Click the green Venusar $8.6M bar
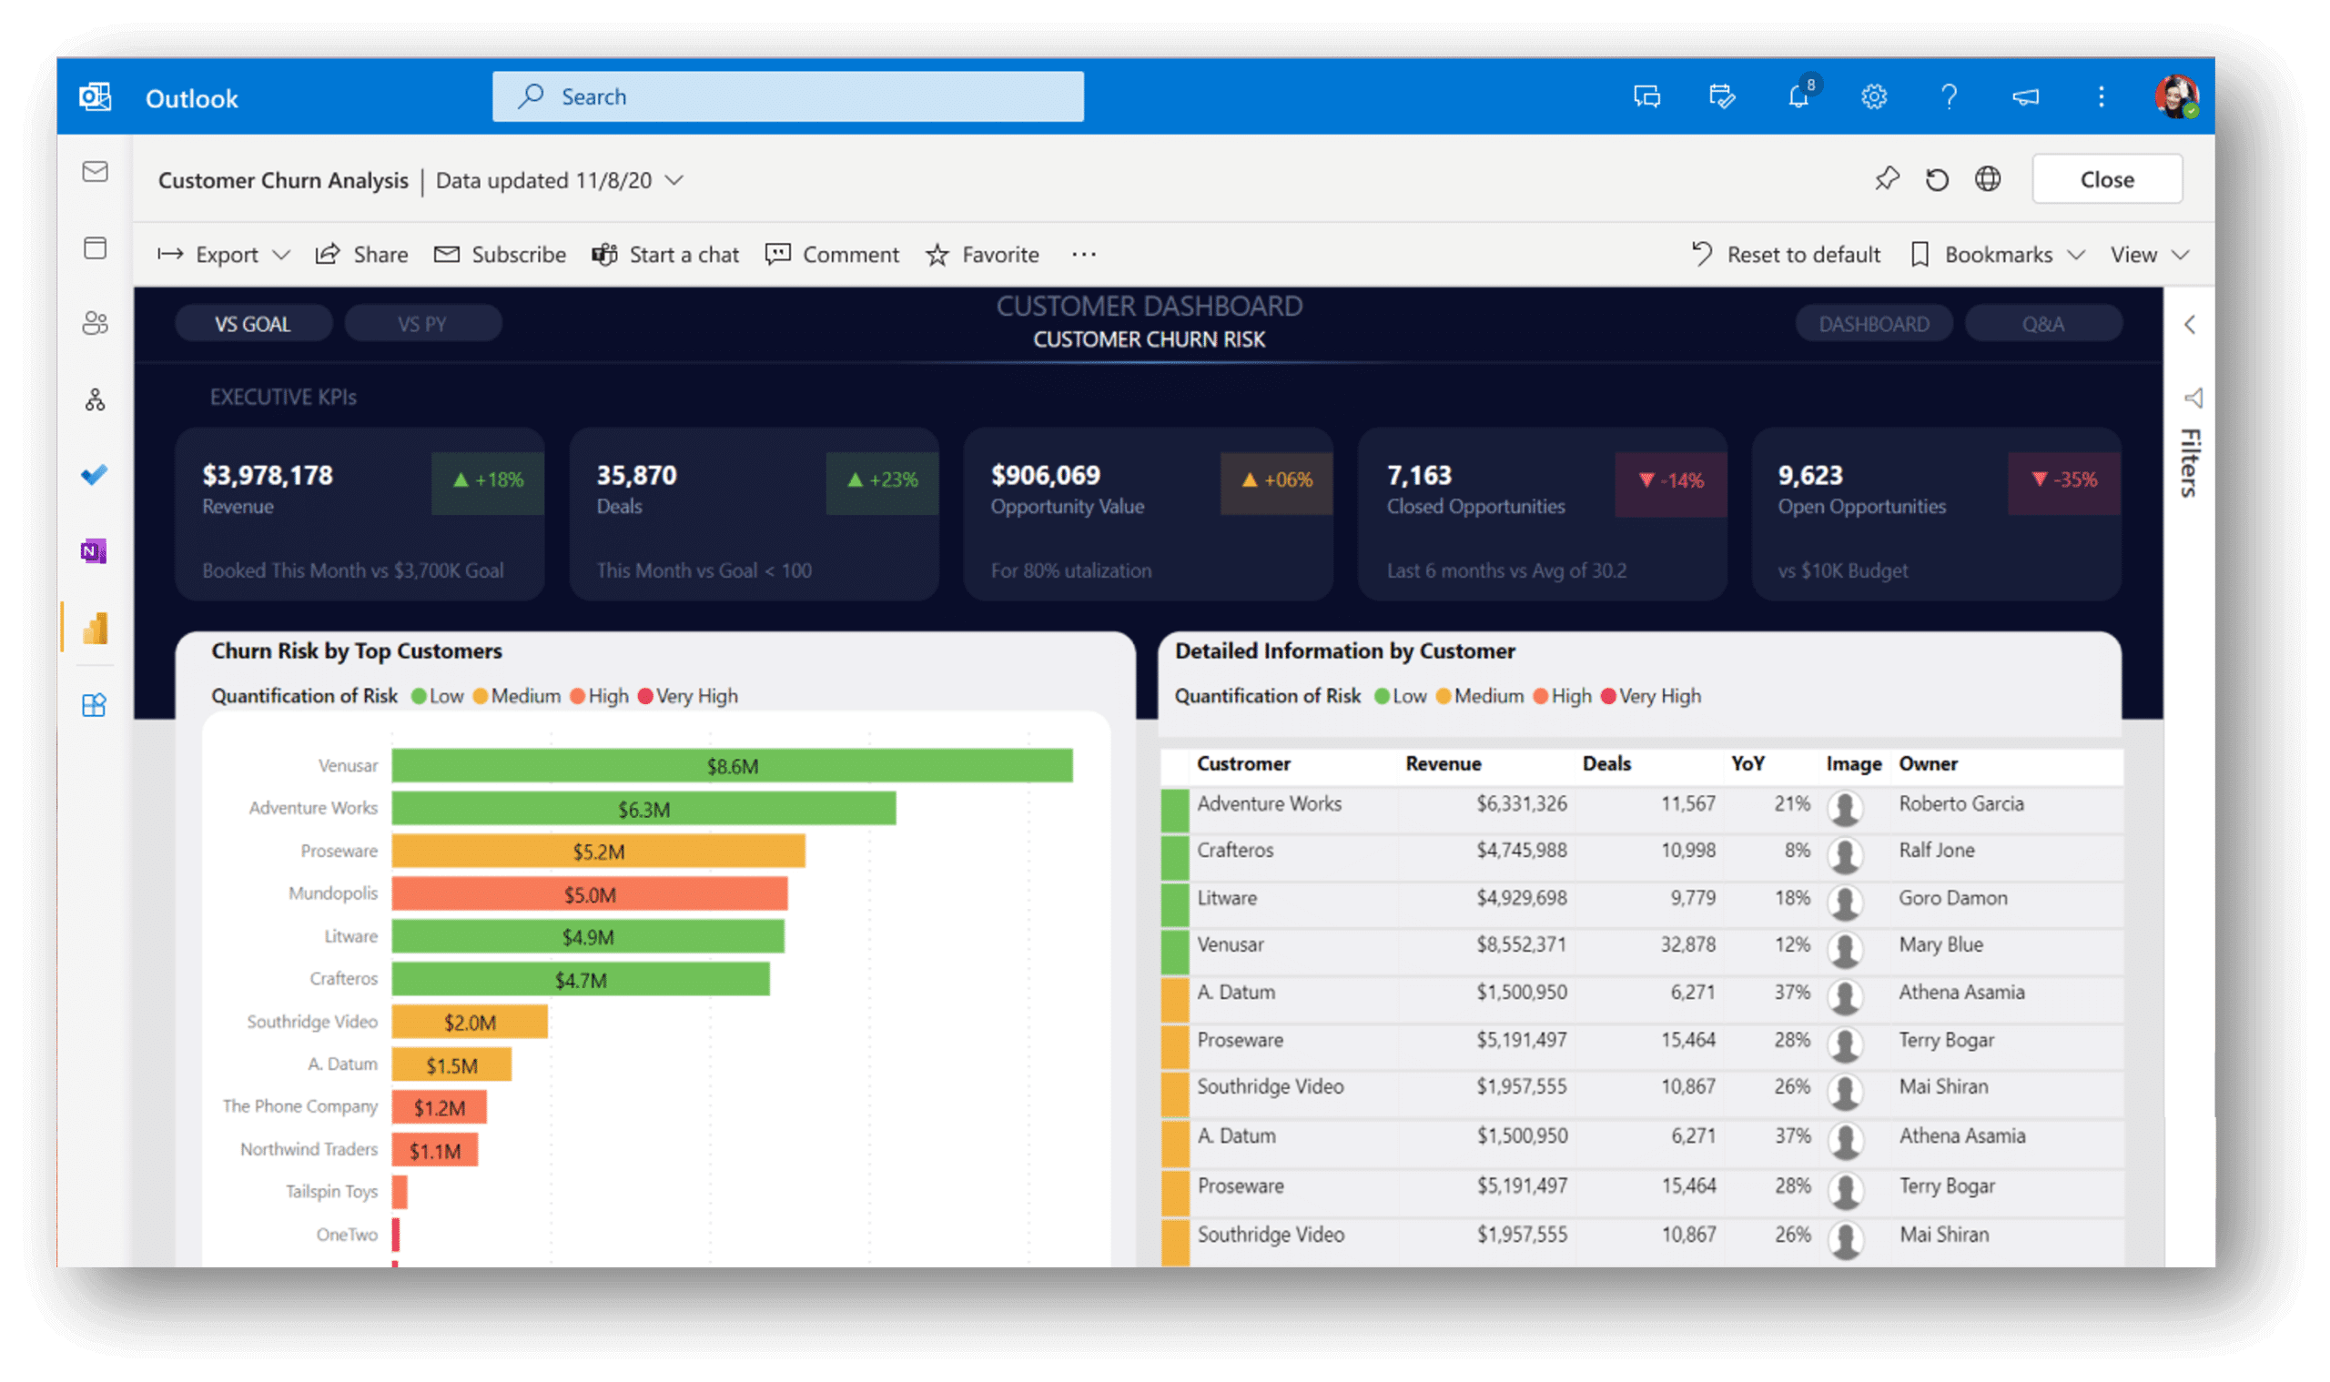2330x1382 pixels. pos(732,765)
